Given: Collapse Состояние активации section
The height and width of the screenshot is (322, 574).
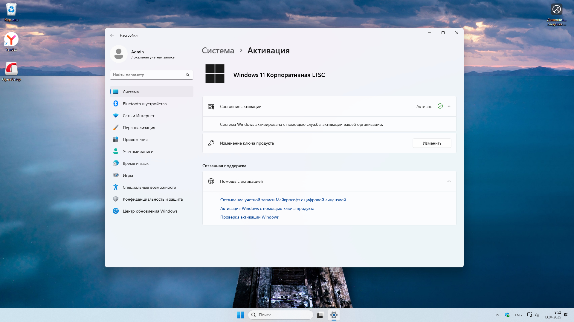Looking at the screenshot, I should tap(449, 106).
